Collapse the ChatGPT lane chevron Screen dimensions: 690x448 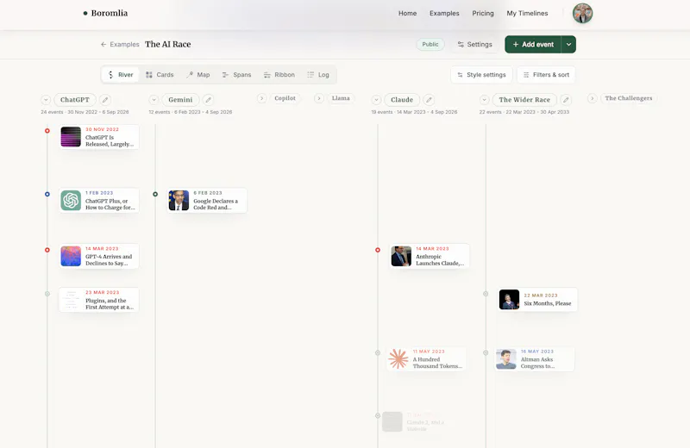point(46,100)
